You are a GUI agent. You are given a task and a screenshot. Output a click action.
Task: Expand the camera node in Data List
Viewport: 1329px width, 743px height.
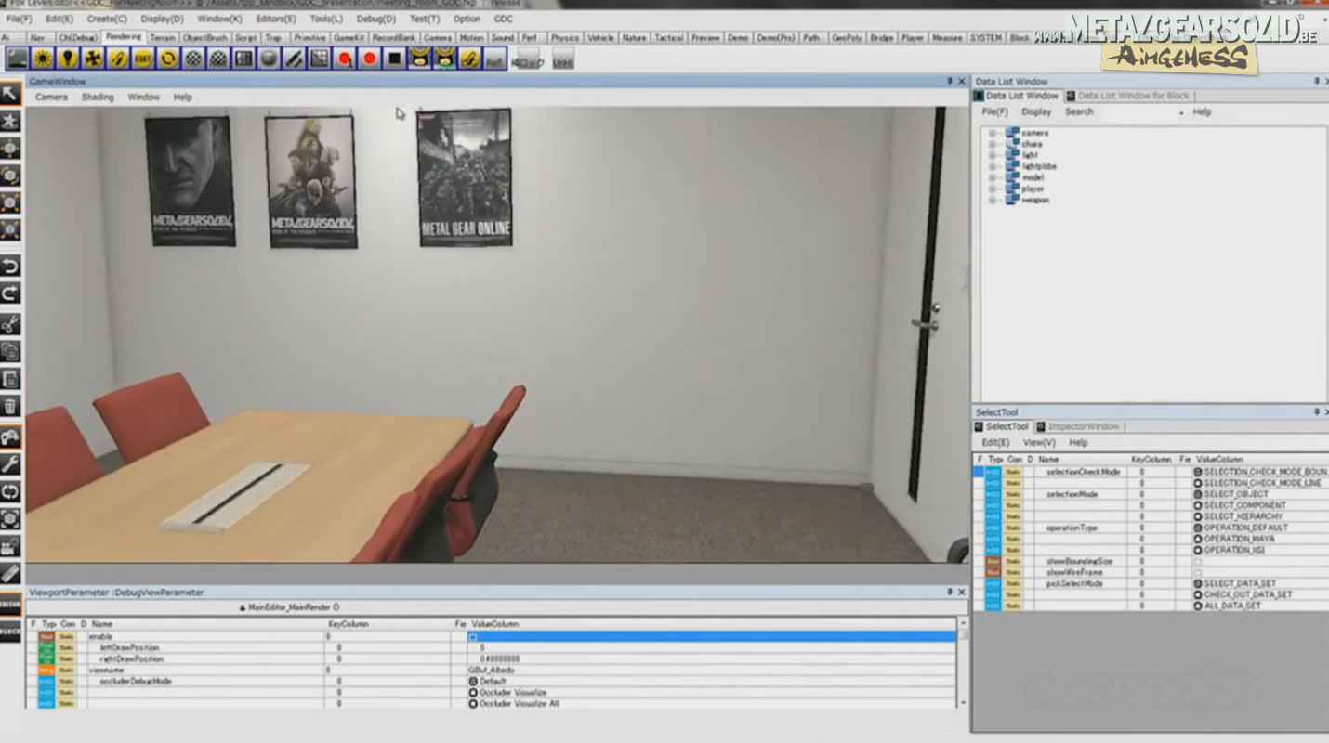click(992, 133)
